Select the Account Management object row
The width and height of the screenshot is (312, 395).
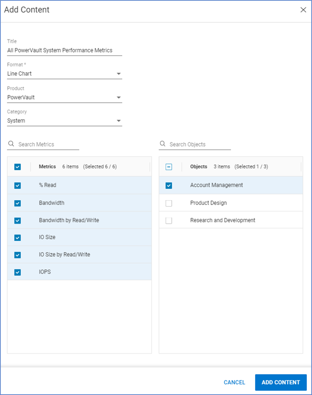pyautogui.click(x=217, y=185)
